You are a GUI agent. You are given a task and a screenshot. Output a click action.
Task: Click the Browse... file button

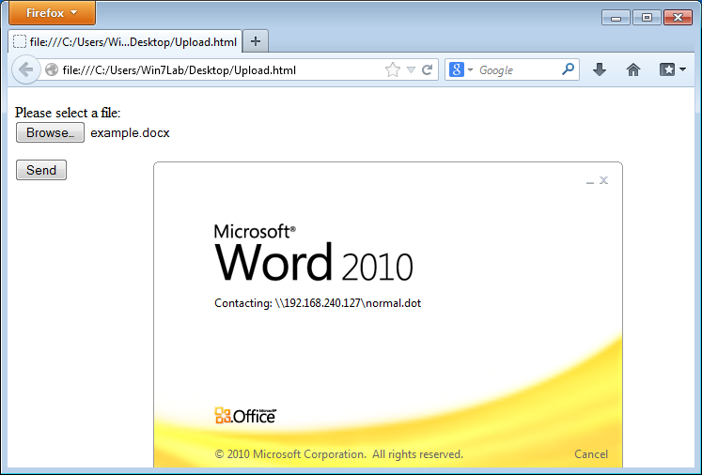[x=50, y=132]
